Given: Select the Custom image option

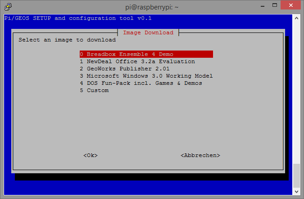Looking at the screenshot, I should click(94, 90).
